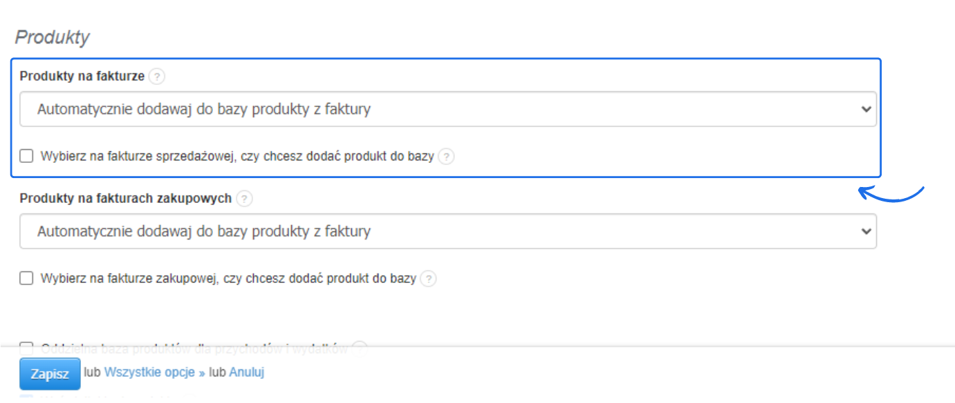Toggle 'Oddzielna baza produktów' checkbox
Image resolution: width=955 pixels, height=403 pixels.
[x=26, y=347]
